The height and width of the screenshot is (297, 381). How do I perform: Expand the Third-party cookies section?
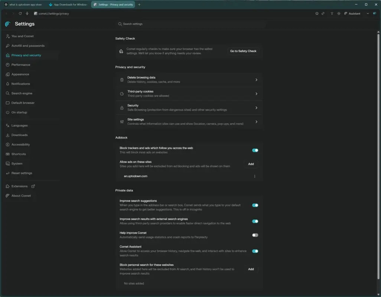256,94
